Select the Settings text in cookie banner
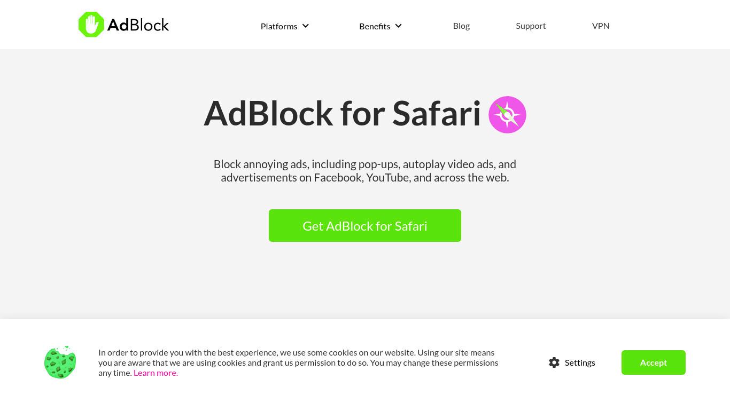Screen dimensions: 730x410 click(x=580, y=362)
